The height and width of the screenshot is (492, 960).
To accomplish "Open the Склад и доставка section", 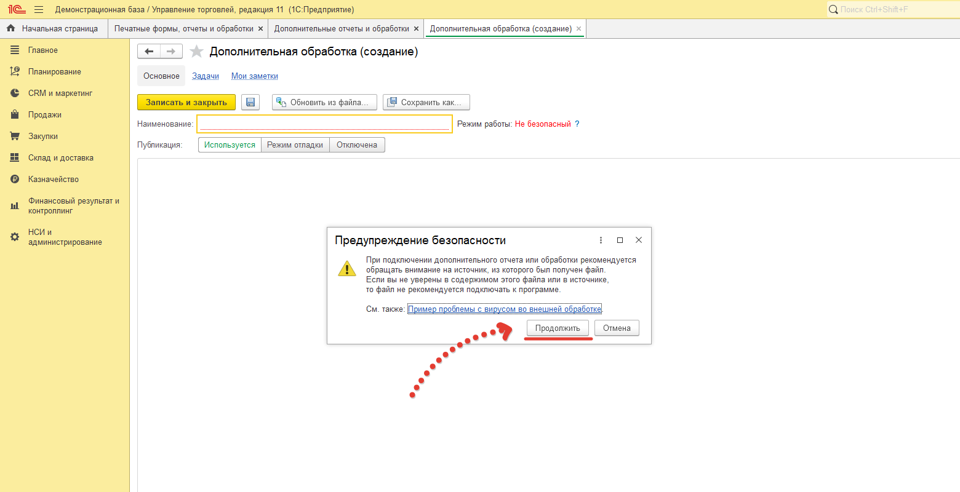I will tap(60, 158).
